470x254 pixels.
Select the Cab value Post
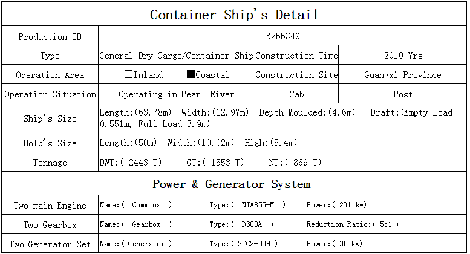click(403, 94)
